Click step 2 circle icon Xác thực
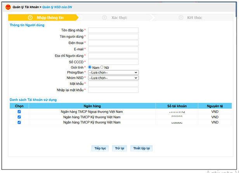The width and height of the screenshot is (239, 173). 104,17
